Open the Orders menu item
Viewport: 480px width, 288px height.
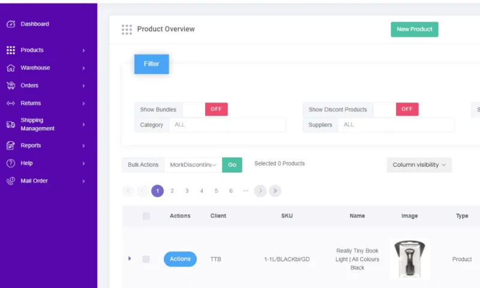tap(29, 85)
